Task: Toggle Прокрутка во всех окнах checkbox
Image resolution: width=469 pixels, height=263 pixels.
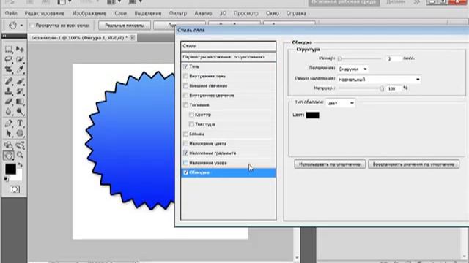Action: click(x=32, y=26)
